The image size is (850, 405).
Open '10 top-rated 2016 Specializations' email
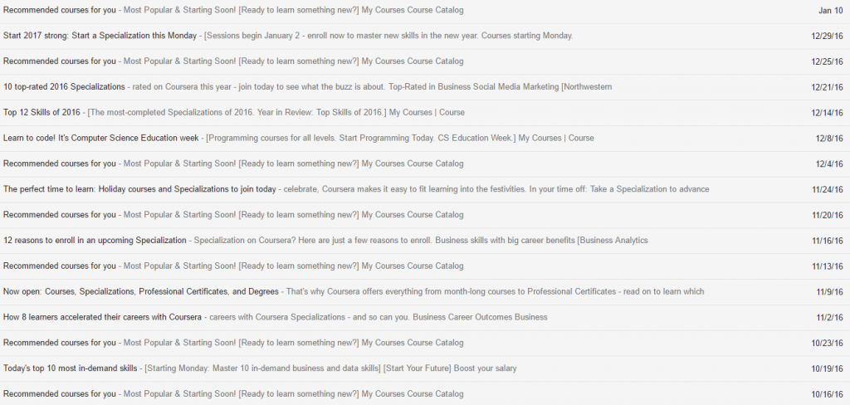click(x=425, y=87)
